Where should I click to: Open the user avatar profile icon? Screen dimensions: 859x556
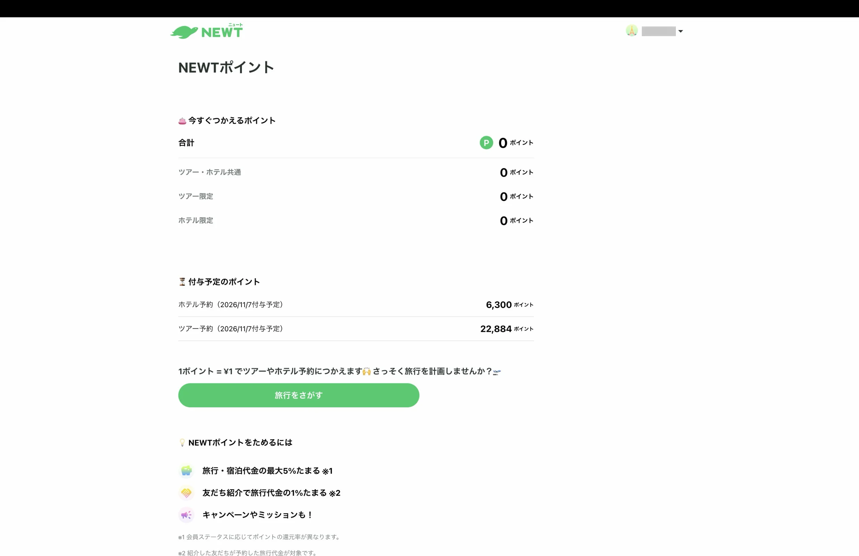632,31
